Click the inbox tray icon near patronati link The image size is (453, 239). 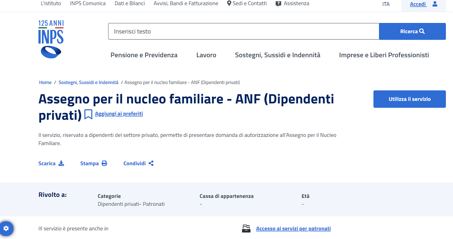246,228
